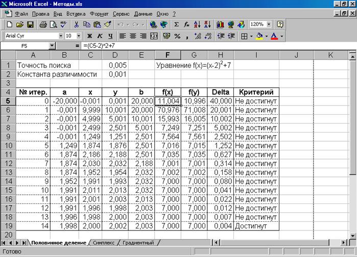Open the Файл menu

21,14
